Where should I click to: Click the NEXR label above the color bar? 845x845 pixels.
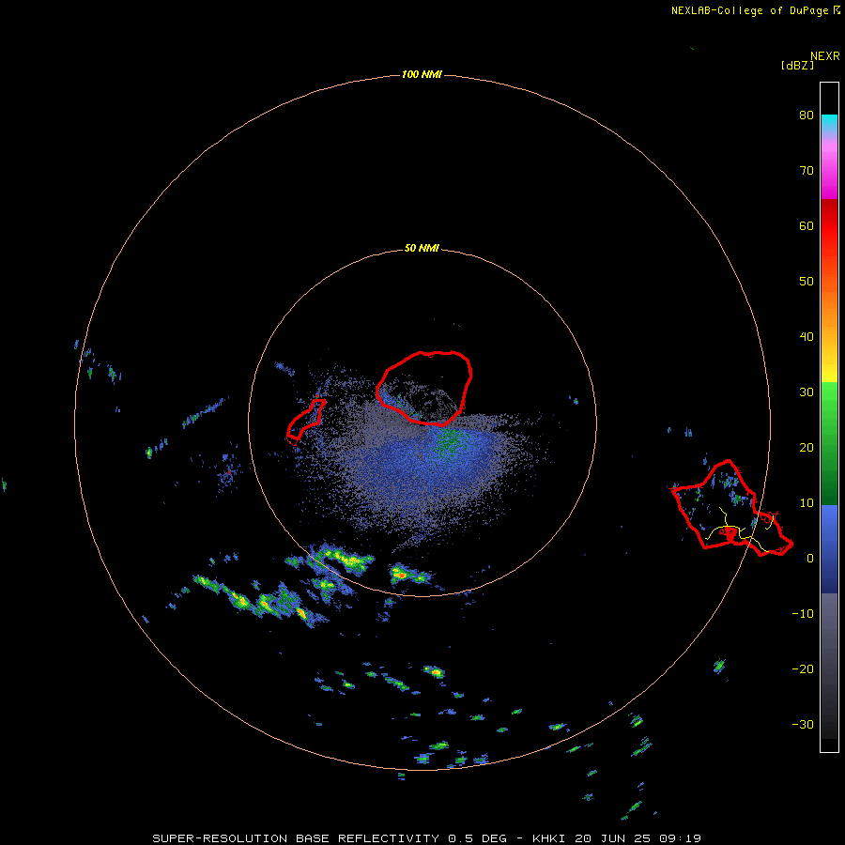tap(824, 56)
